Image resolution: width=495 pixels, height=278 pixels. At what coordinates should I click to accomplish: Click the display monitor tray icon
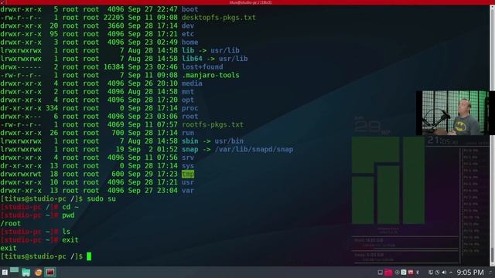[380, 273]
